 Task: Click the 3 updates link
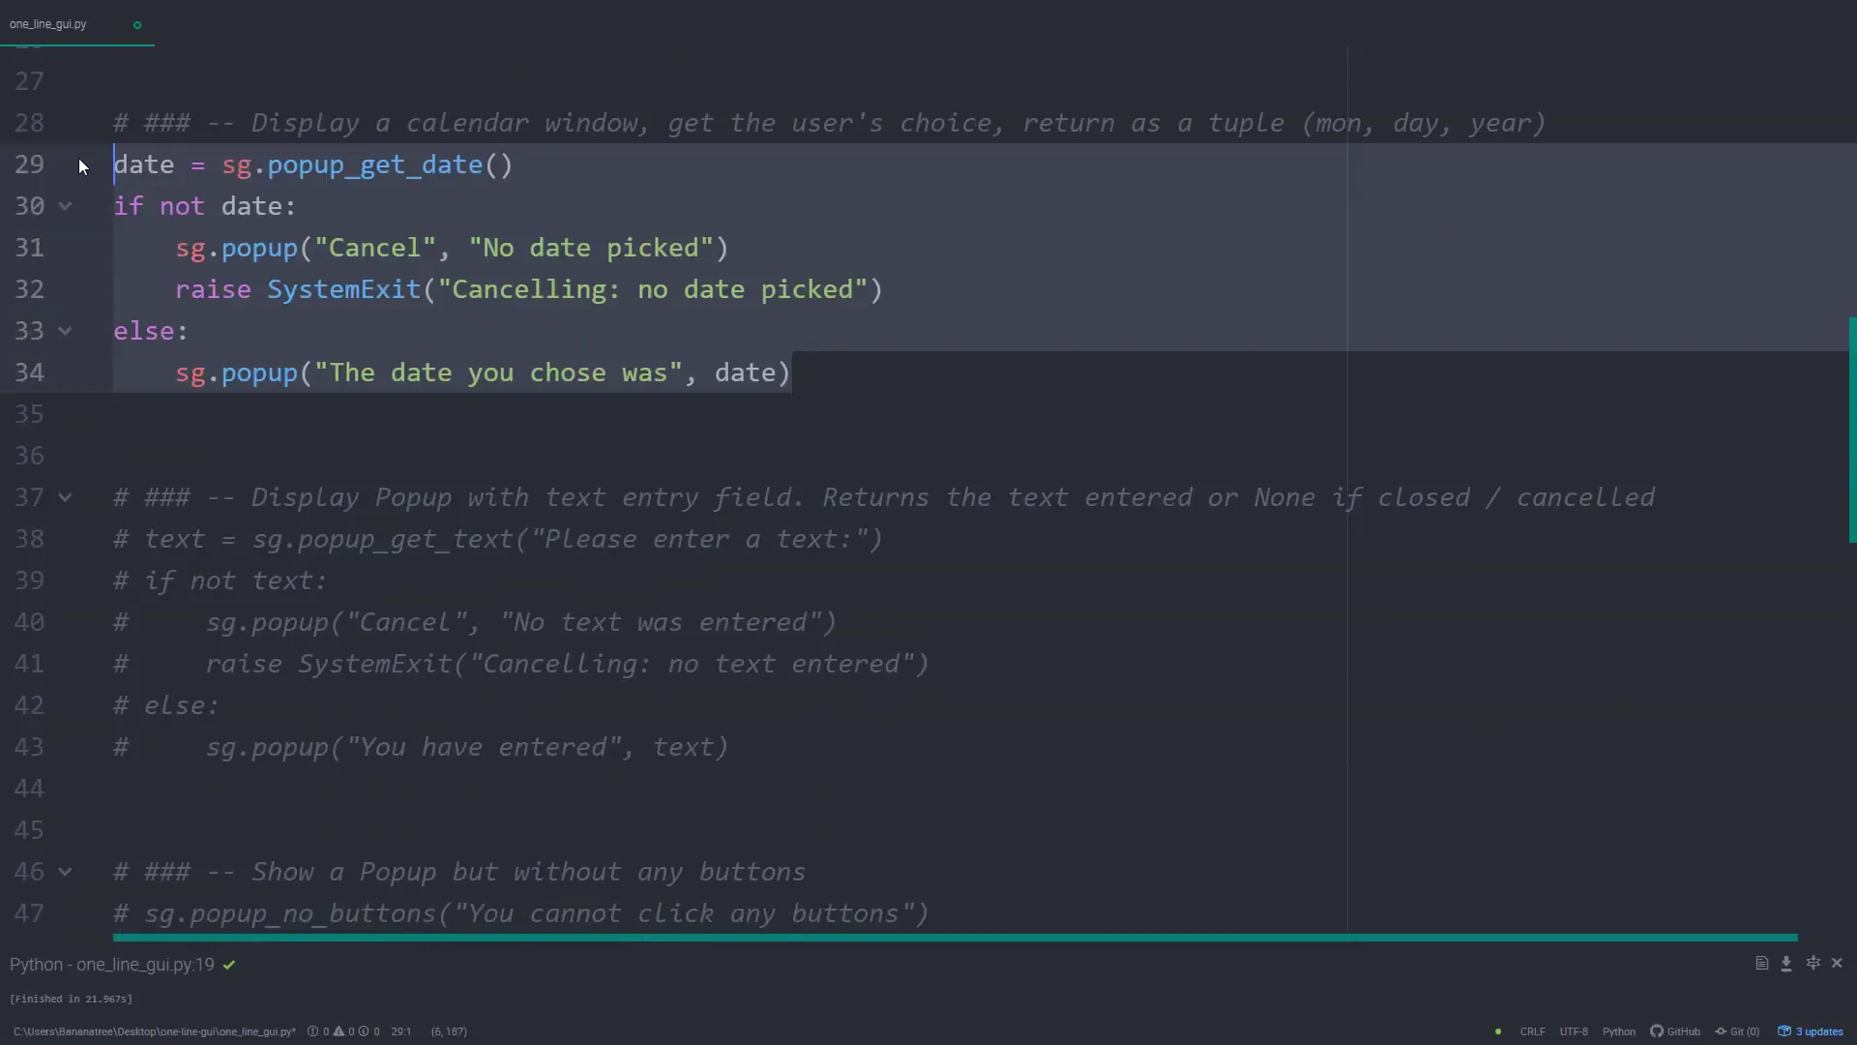tap(1818, 1031)
